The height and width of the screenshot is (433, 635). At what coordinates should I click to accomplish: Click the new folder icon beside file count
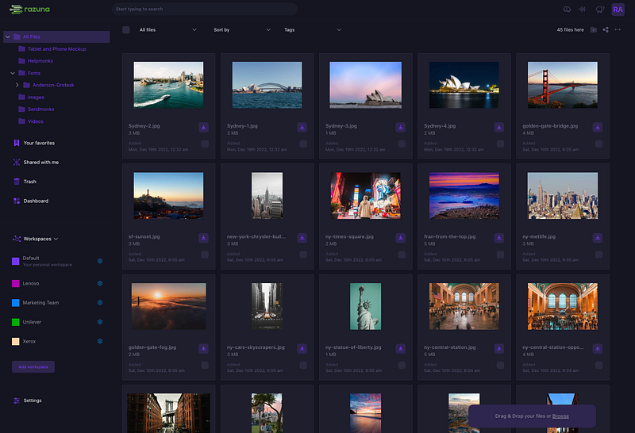(x=593, y=30)
